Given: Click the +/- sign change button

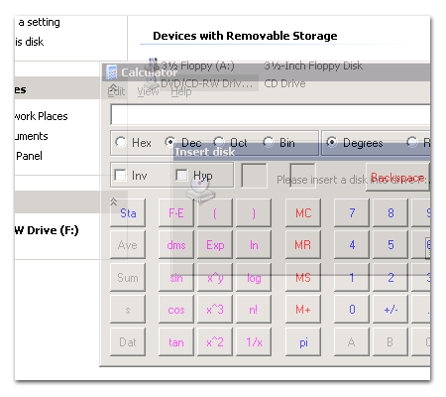Looking at the screenshot, I should [x=390, y=310].
